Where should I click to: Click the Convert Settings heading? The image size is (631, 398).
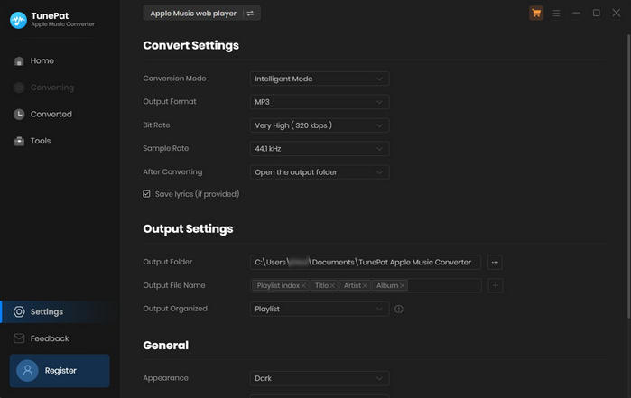pyautogui.click(x=191, y=45)
